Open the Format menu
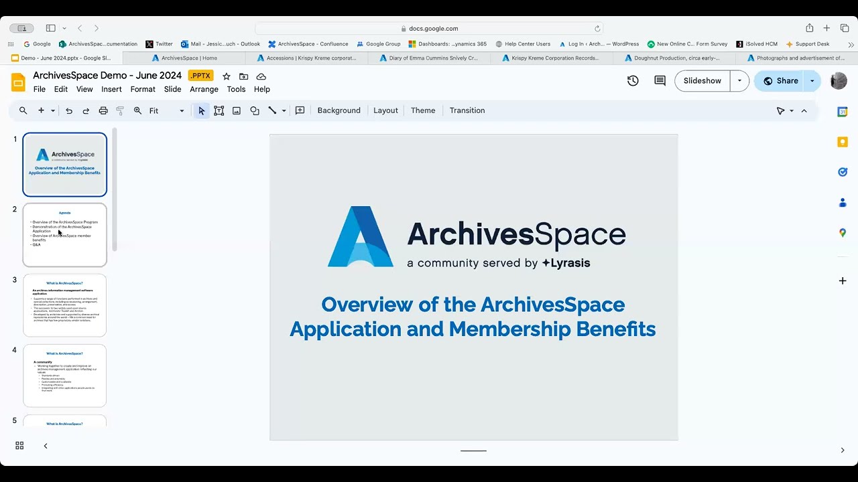The image size is (858, 482). click(x=143, y=89)
